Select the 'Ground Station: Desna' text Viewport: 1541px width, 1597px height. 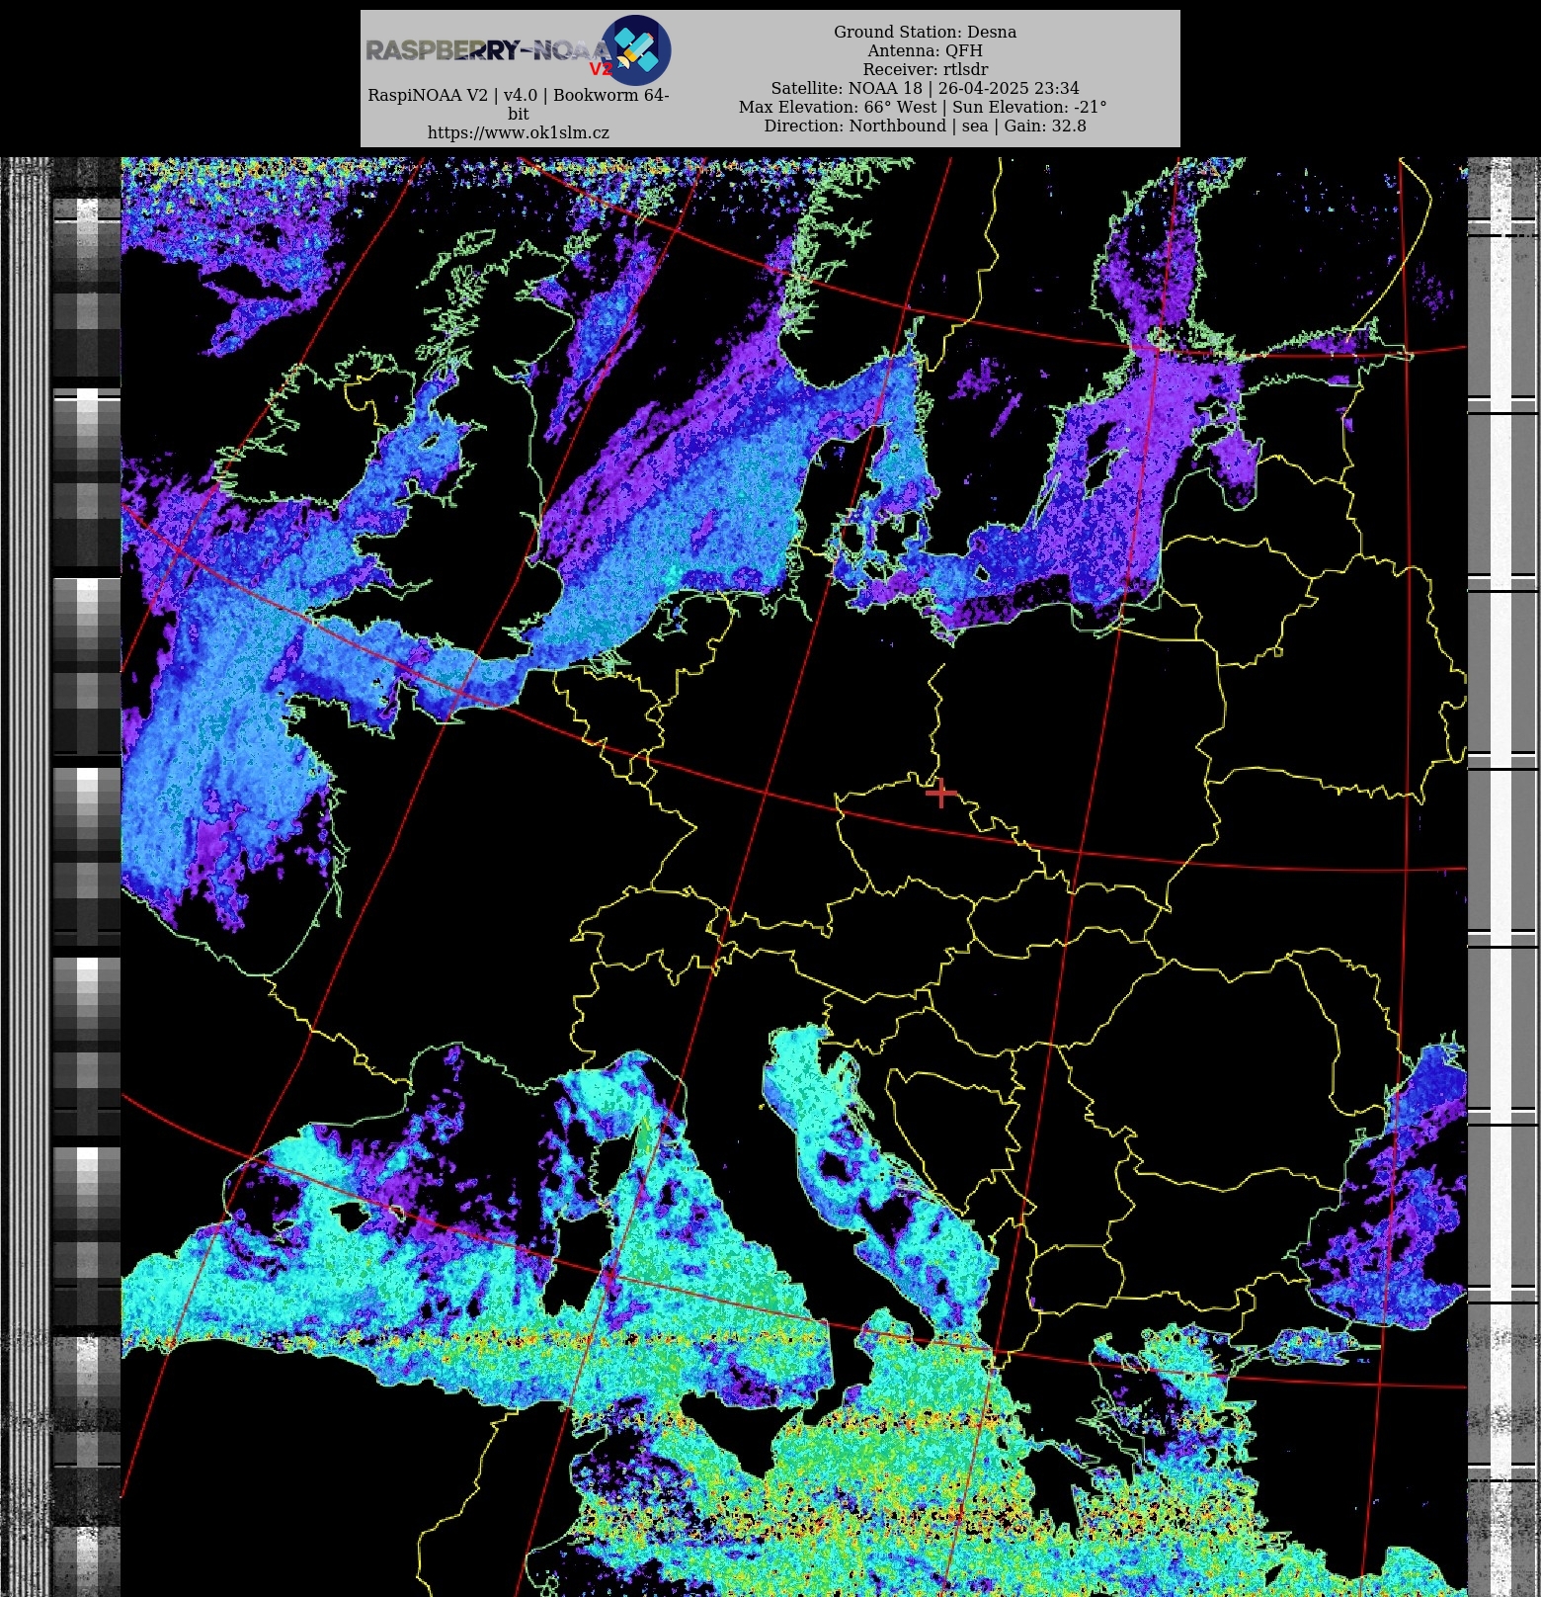pos(925,32)
